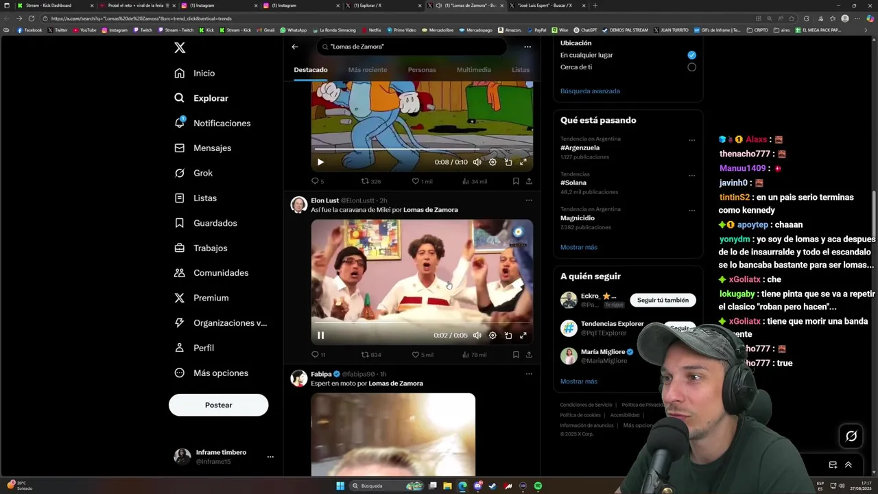Open Comunidades in sidebar
Screen dimensions: 878x494
211,273
